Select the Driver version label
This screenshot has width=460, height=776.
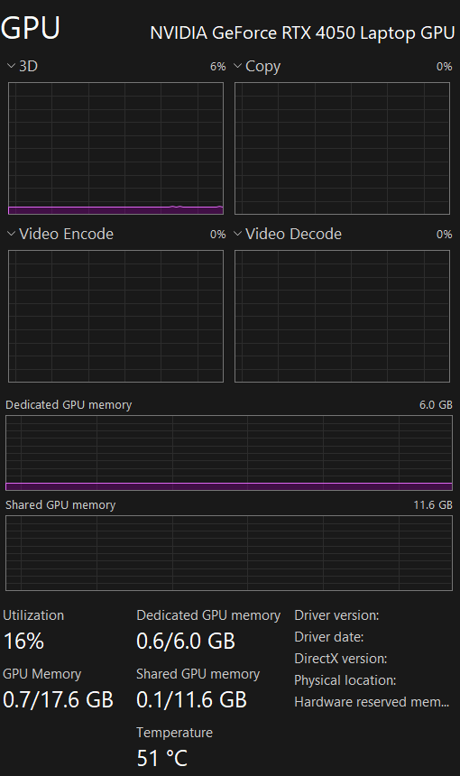point(336,615)
